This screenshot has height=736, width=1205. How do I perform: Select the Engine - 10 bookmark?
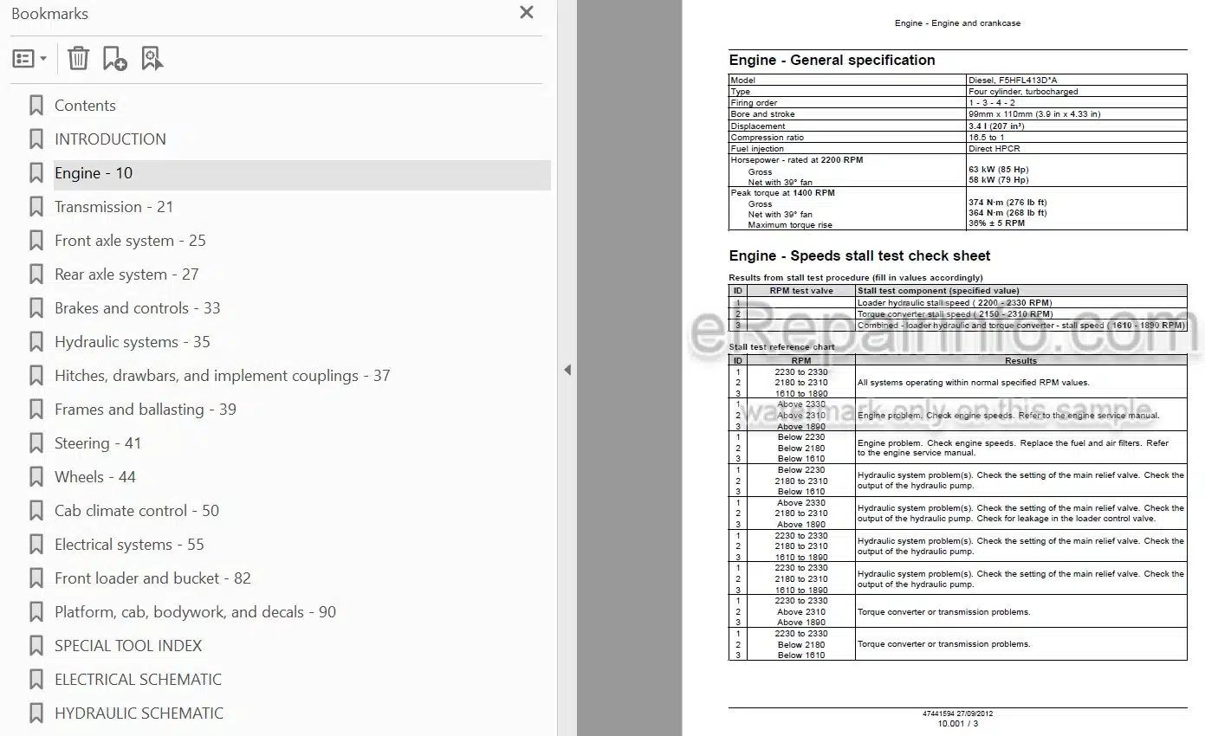[x=301, y=173]
